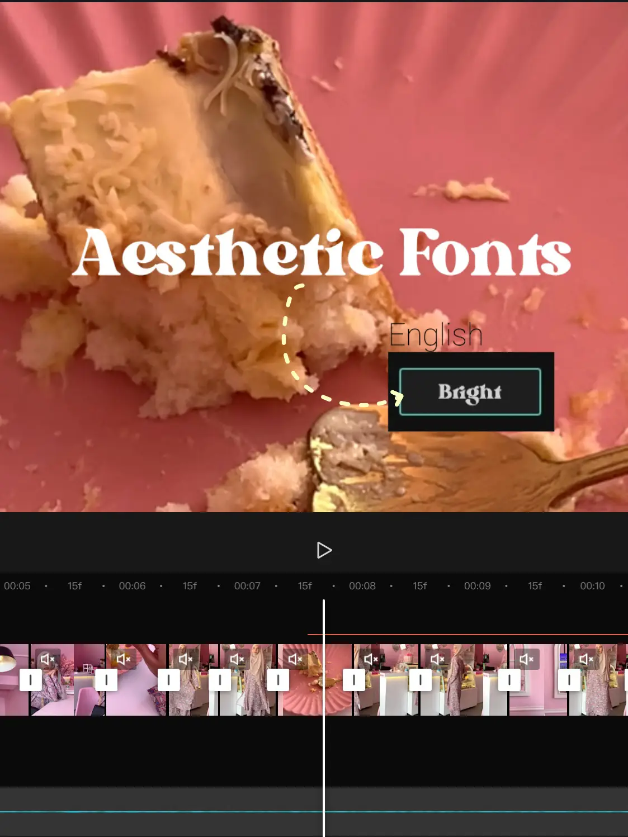Tap the mute icon on the first clip

click(x=48, y=660)
